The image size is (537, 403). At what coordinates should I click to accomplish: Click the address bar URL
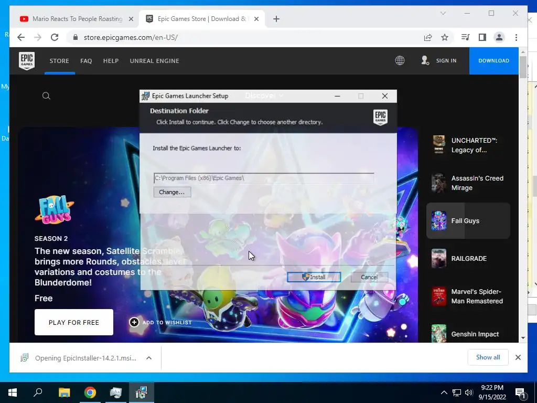(131, 37)
